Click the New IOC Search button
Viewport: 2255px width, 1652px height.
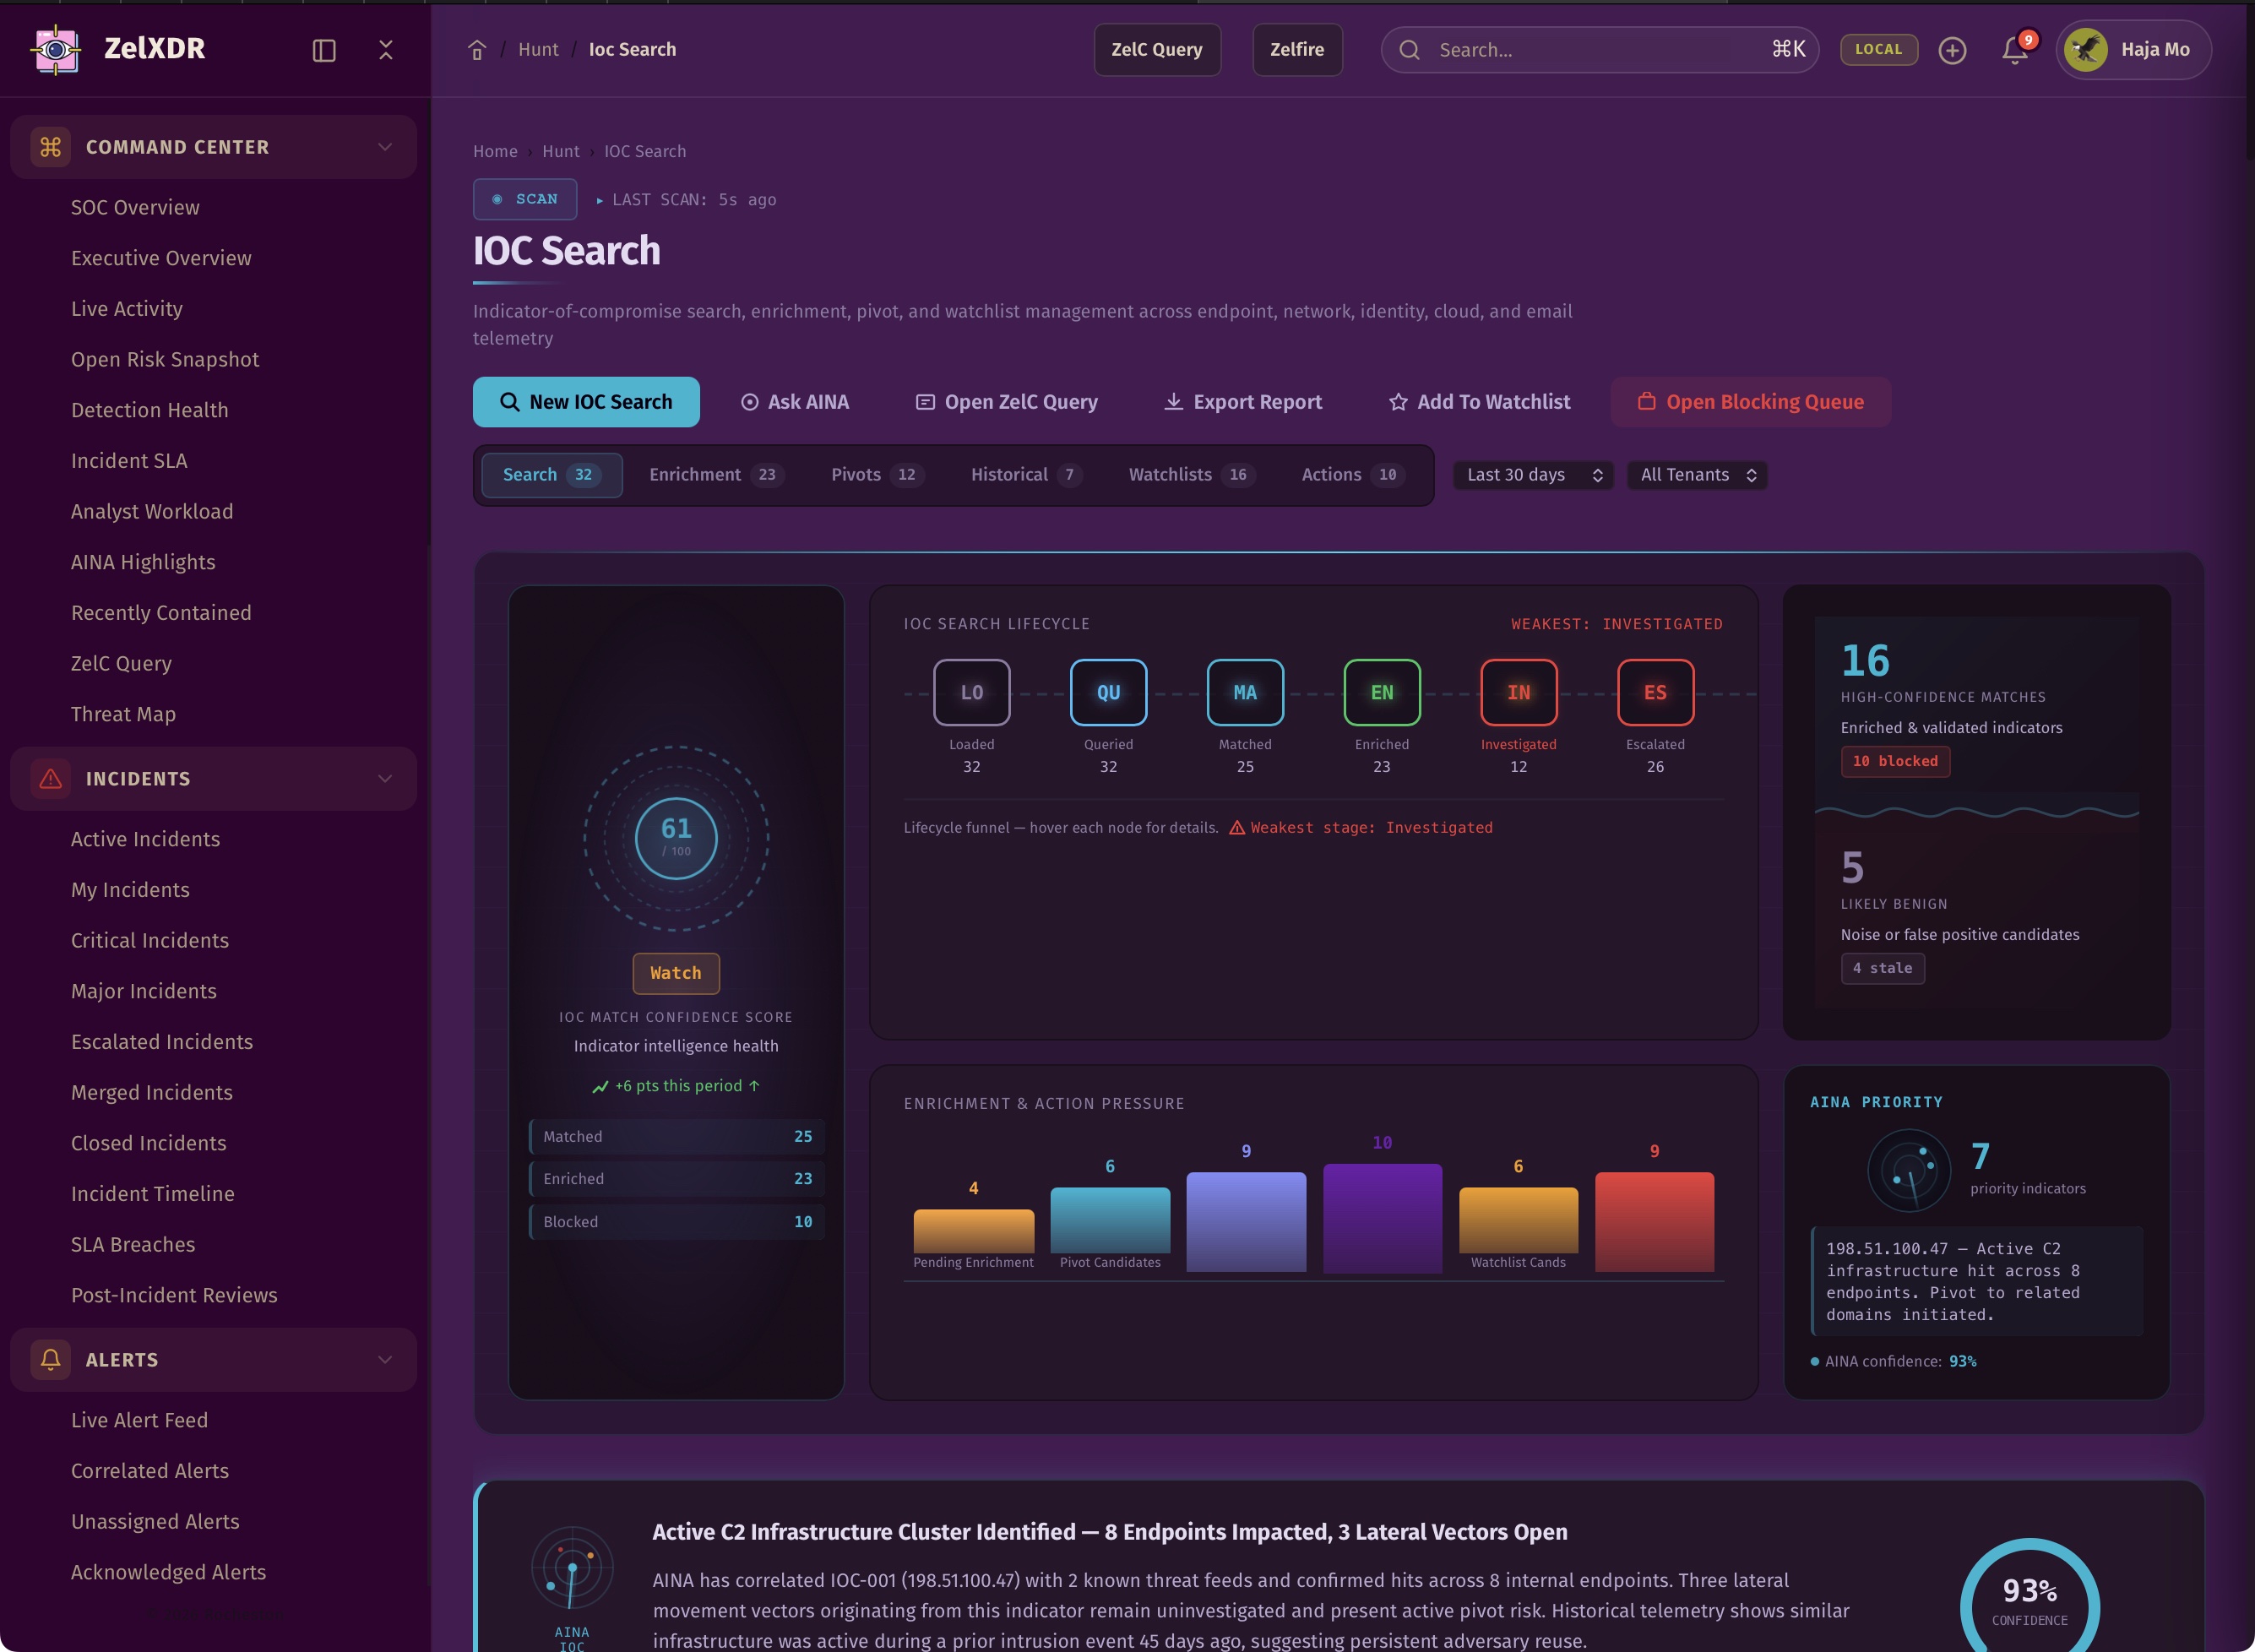586,402
